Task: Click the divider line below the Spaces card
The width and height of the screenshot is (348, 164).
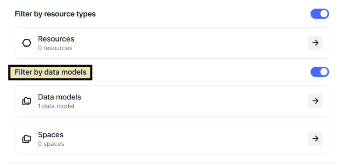Action: click(x=172, y=162)
